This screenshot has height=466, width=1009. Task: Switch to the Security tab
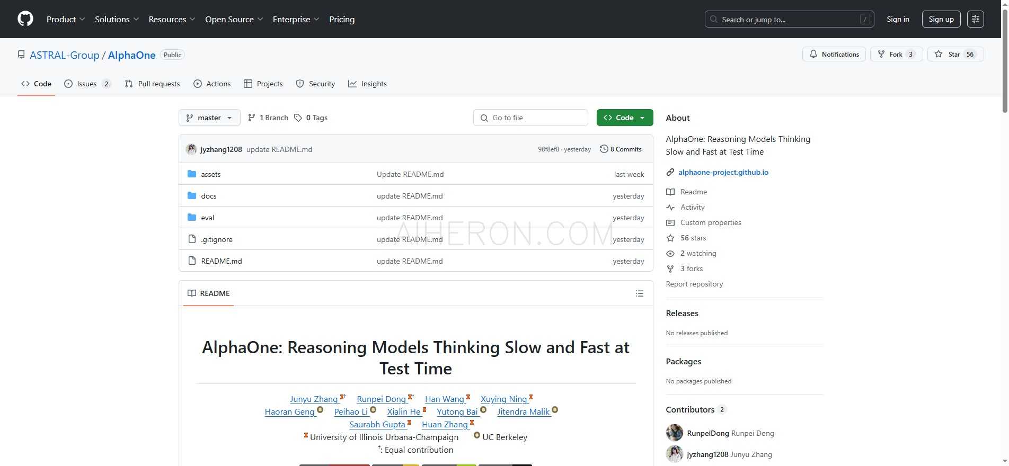[315, 84]
